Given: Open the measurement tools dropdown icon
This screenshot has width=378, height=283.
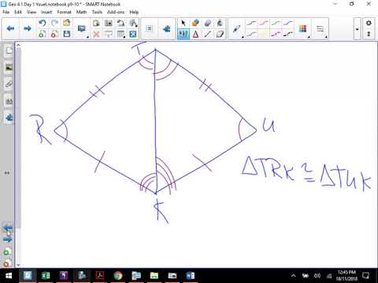Looking at the screenshot, I should click(133, 23).
